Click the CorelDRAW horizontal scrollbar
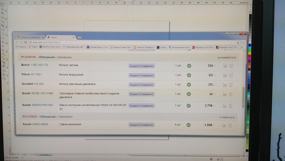 [185, 156]
